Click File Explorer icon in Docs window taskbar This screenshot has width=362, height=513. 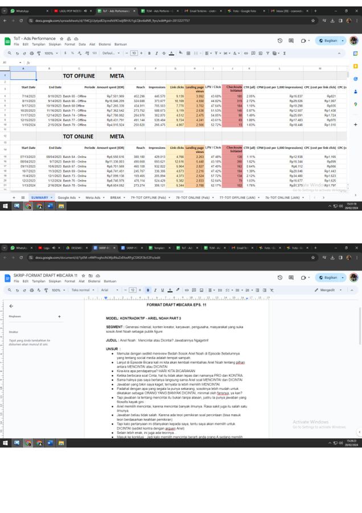click(61, 443)
